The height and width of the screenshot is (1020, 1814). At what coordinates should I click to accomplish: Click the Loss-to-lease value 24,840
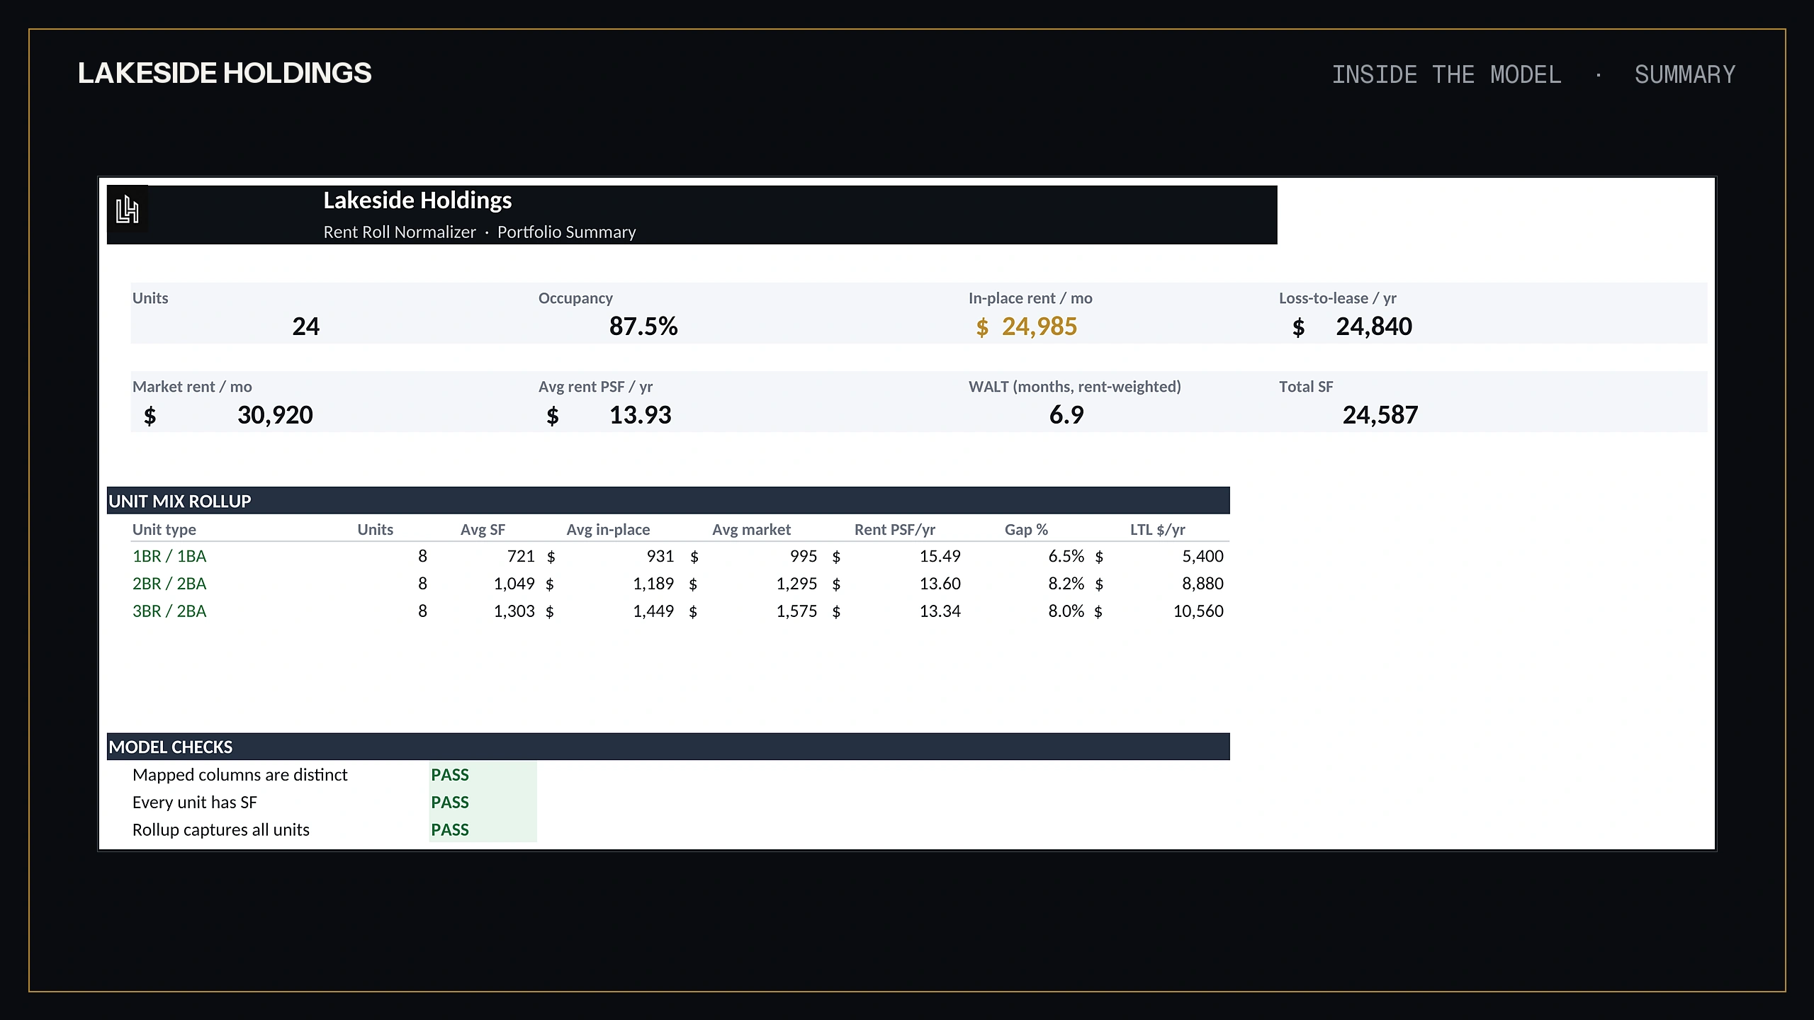click(1374, 327)
